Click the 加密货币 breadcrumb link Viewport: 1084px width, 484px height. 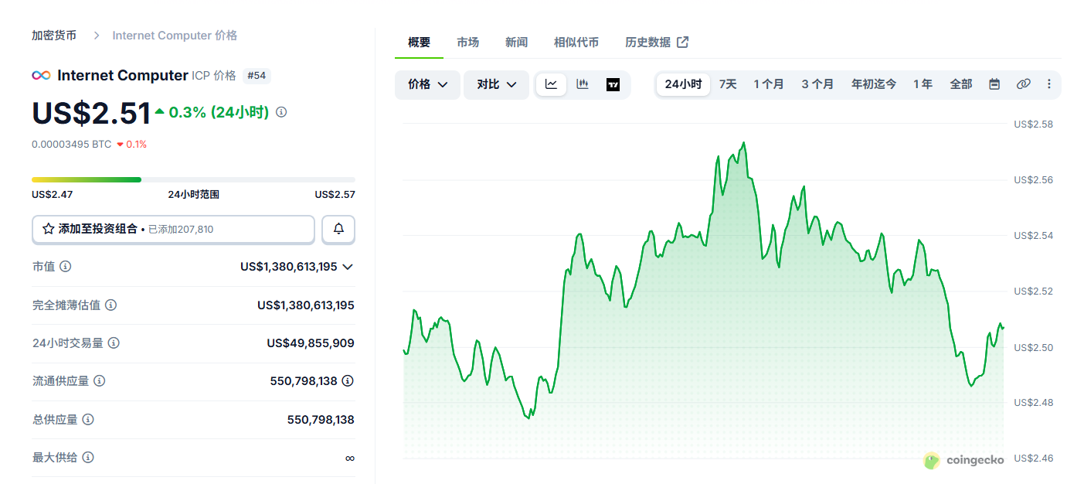pos(54,36)
